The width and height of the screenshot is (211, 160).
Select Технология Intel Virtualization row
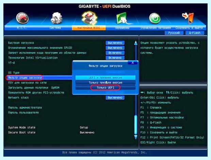[x=33, y=58]
